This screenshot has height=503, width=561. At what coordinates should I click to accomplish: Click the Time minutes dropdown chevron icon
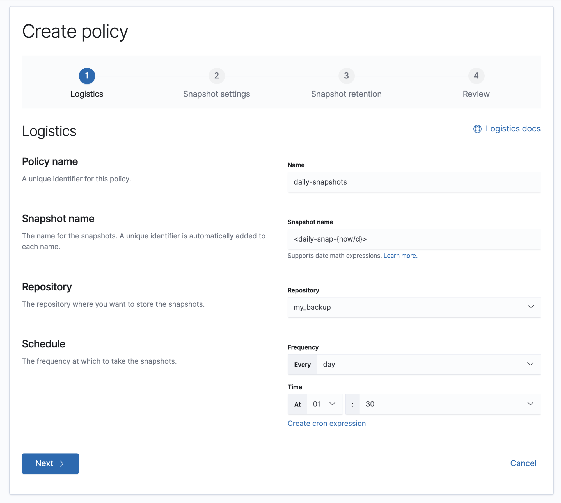531,404
